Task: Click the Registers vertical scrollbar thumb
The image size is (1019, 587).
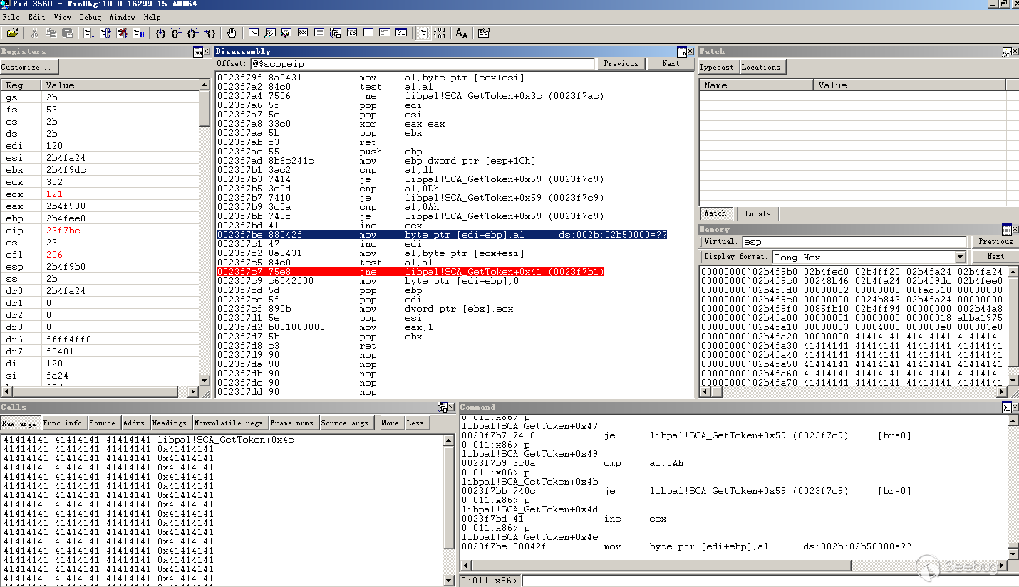Action: tap(205, 107)
